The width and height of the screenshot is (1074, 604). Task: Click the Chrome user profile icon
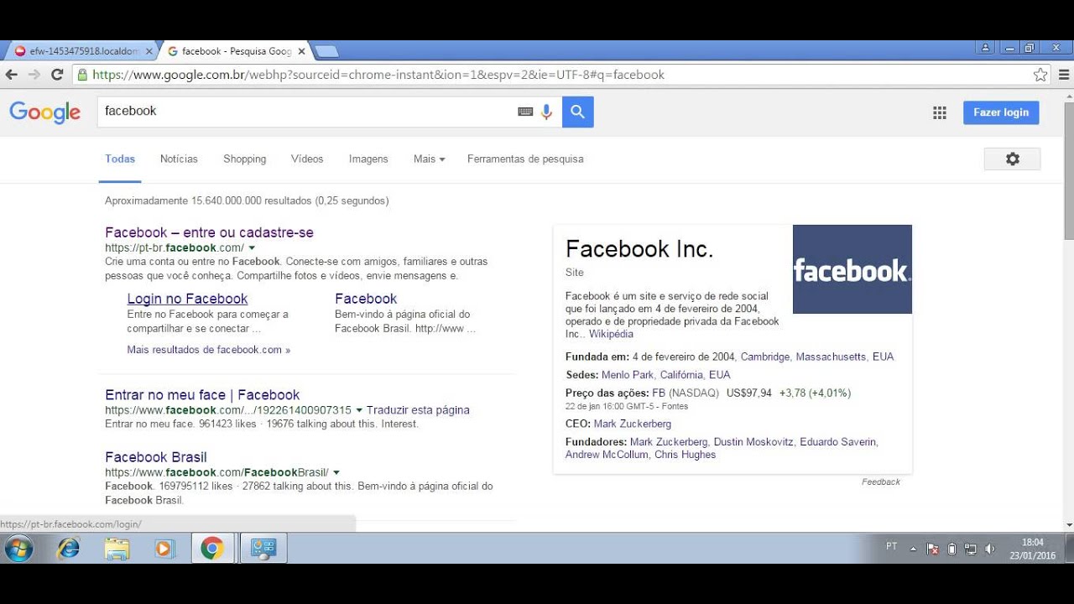coord(986,48)
